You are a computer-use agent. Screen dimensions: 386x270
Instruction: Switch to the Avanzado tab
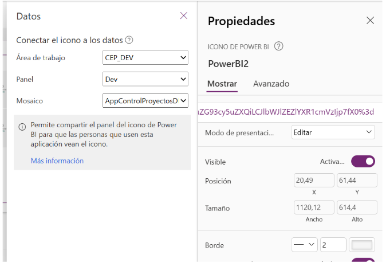[x=271, y=84]
